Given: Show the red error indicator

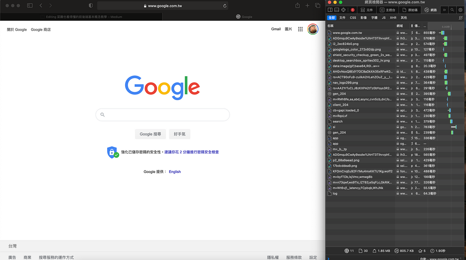Looking at the screenshot, I should (x=353, y=10).
